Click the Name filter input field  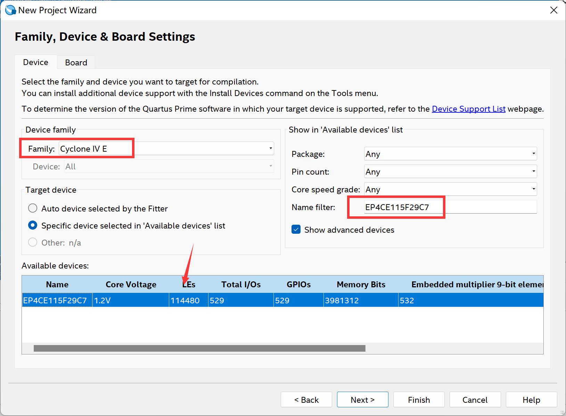click(450, 207)
